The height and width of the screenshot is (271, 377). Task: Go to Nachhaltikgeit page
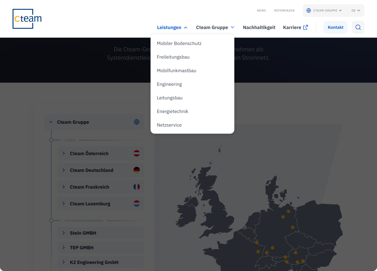pos(259,27)
